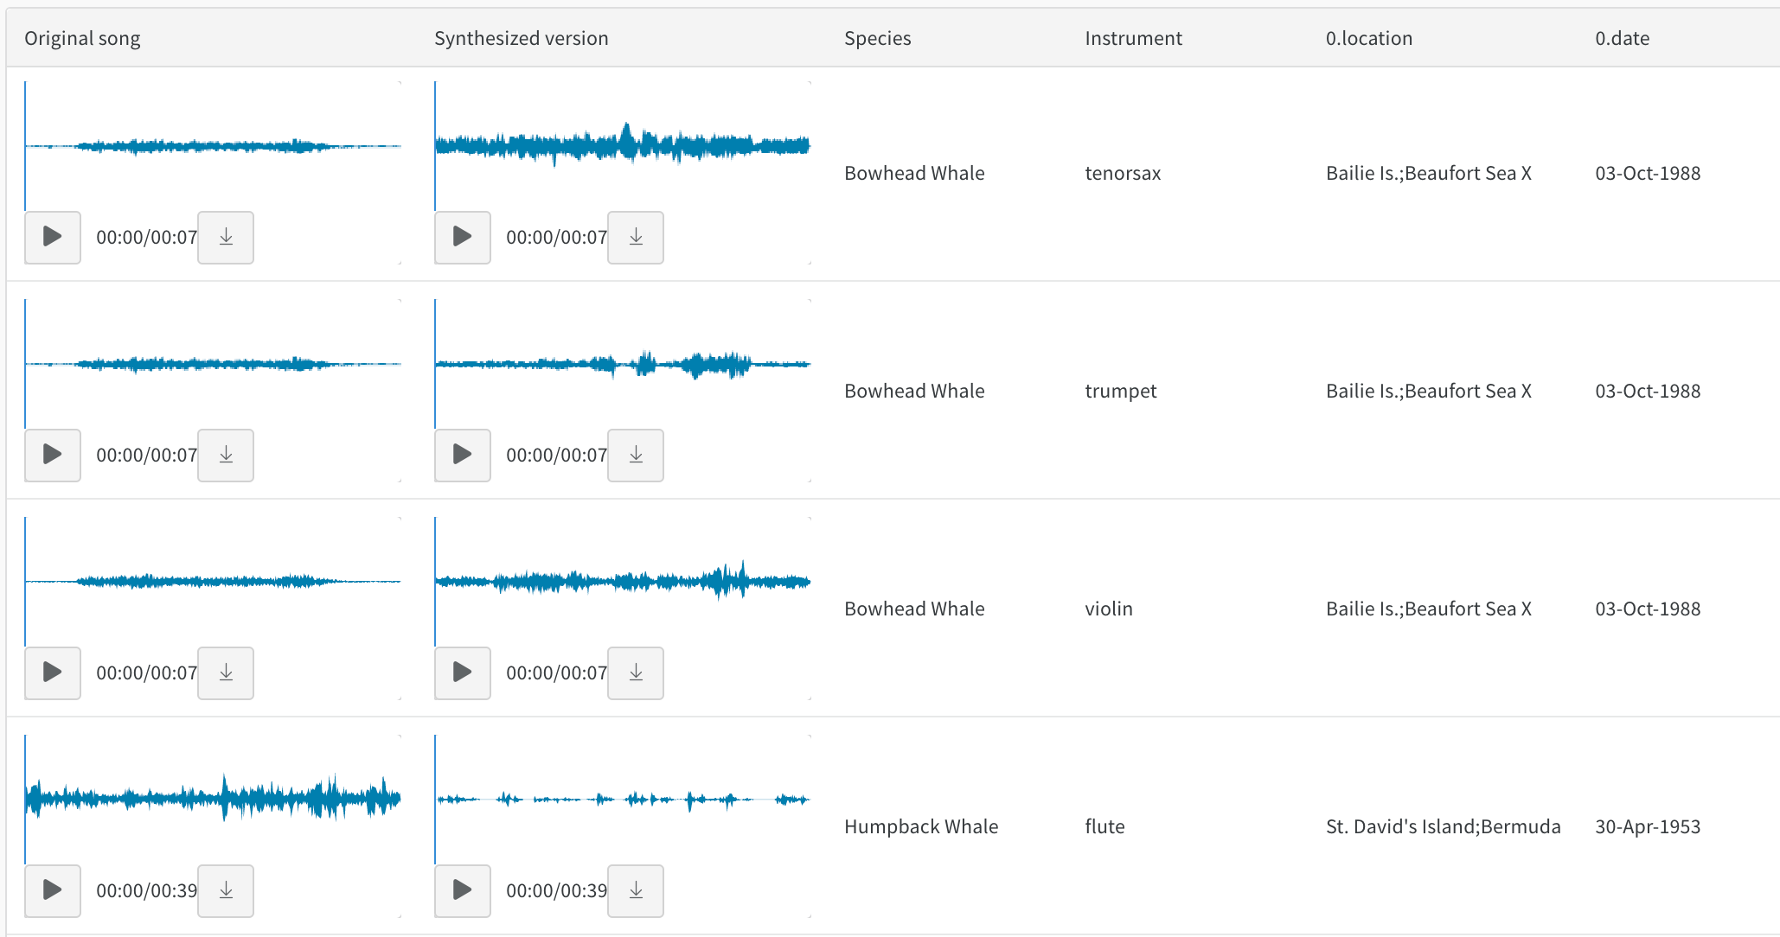Click the Synthesized version column header
This screenshot has width=1780, height=937.
pos(521,38)
